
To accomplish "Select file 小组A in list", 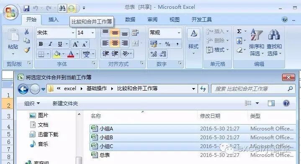I will point(193,128).
